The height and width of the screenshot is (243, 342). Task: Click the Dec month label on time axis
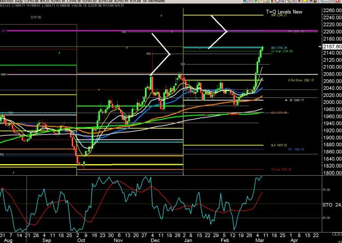[x=155, y=240]
